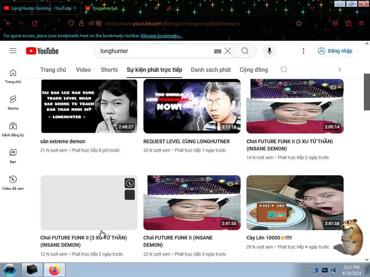Click the browser back arrow
370x277 pixels.
9,23
